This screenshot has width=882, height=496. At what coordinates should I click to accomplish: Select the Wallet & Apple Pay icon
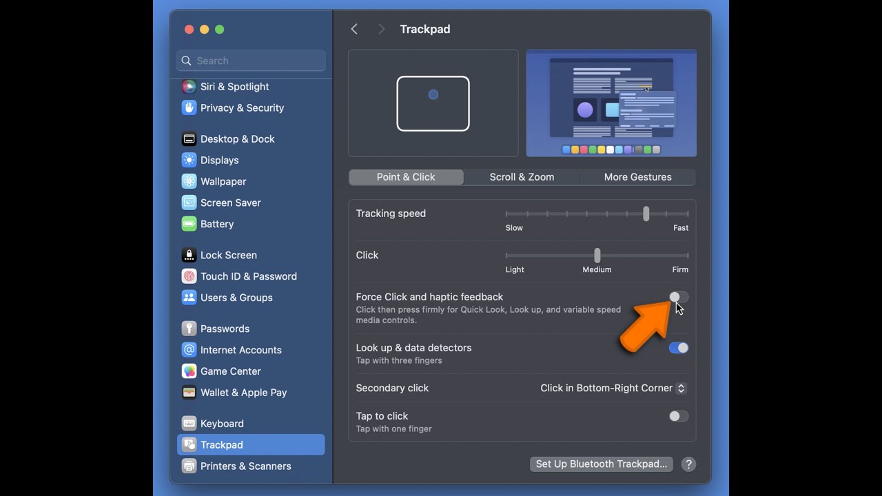click(x=189, y=393)
